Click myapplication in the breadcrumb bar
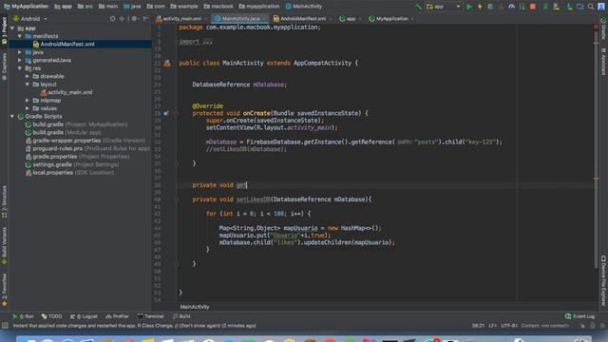This screenshot has width=608, height=342. click(x=259, y=7)
